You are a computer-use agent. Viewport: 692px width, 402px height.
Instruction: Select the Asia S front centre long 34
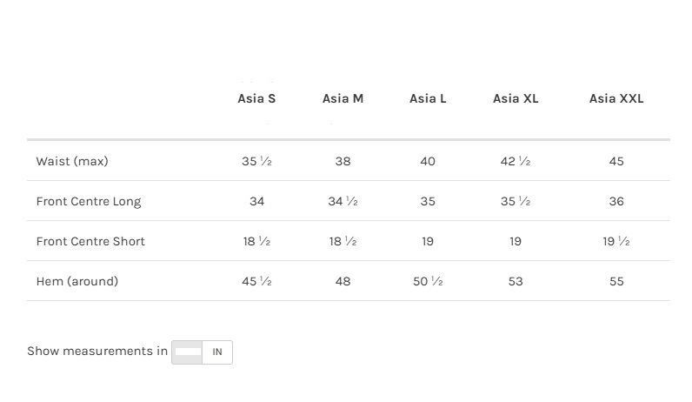coord(256,202)
